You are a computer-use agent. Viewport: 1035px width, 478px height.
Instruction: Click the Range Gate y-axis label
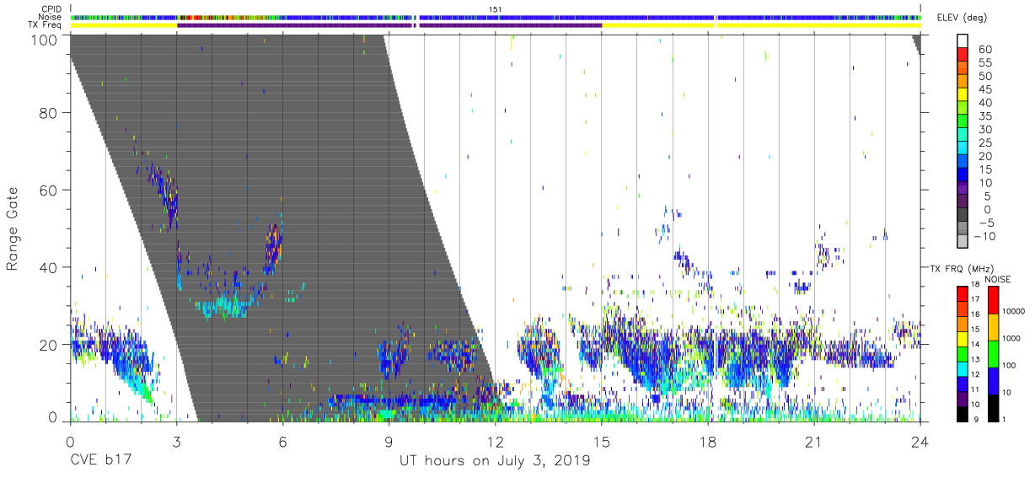(13, 229)
